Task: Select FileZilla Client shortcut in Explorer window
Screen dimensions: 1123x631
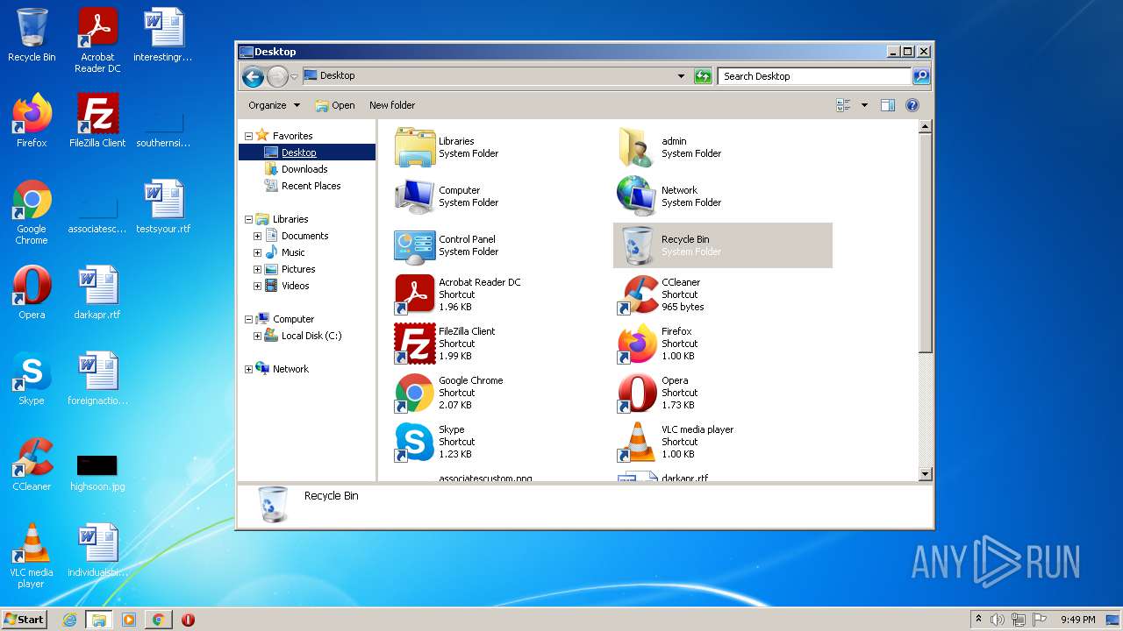Action: pos(415,344)
